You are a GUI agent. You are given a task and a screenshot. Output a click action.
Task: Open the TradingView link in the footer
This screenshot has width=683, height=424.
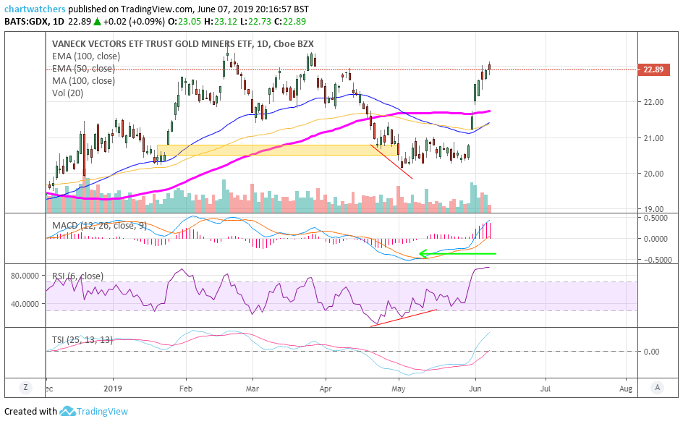102,411
